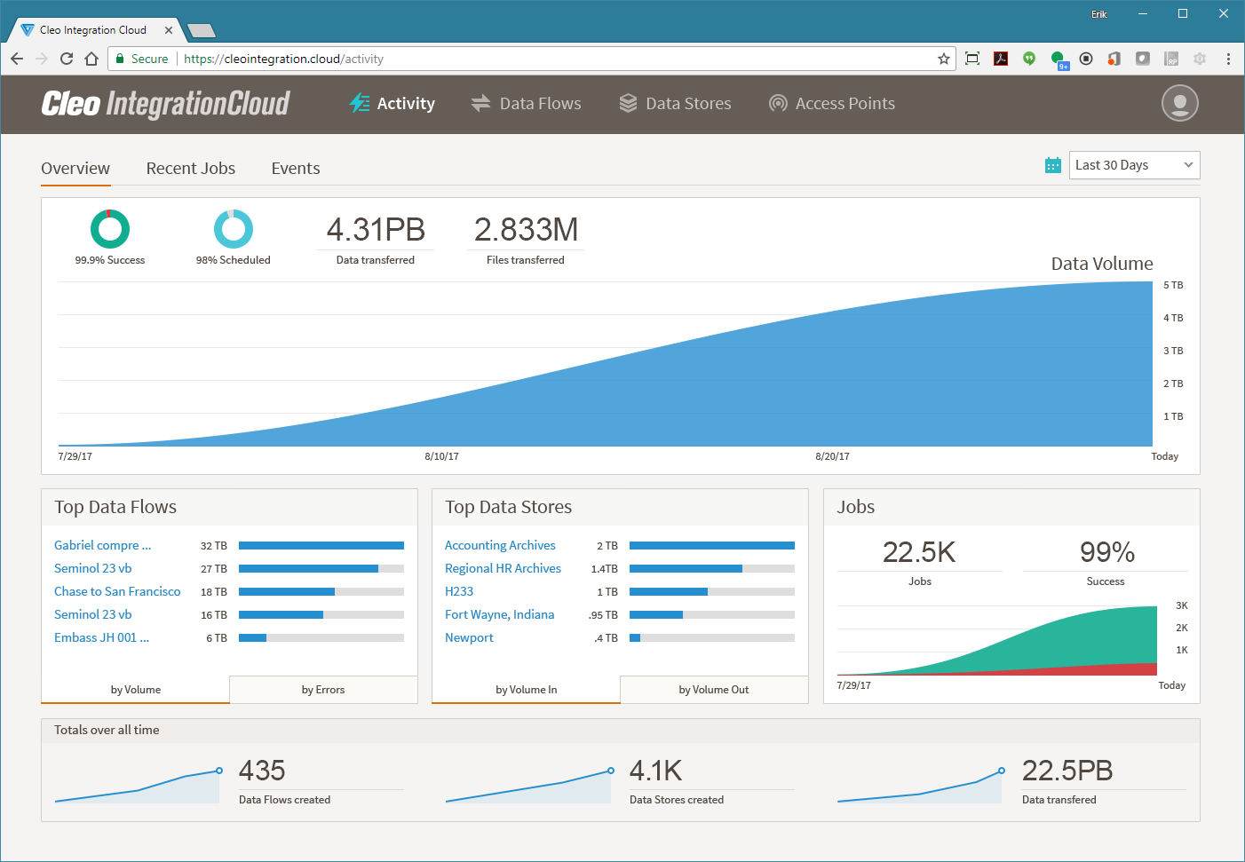The width and height of the screenshot is (1245, 862).
Task: Click the circular record extension icon
Action: (1086, 59)
